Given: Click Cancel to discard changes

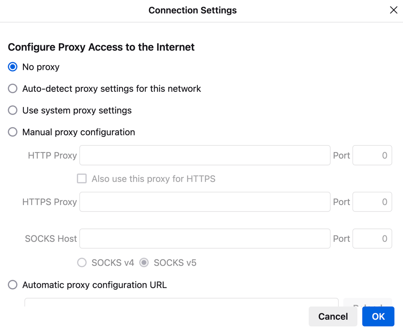Looking at the screenshot, I should click(x=333, y=316).
